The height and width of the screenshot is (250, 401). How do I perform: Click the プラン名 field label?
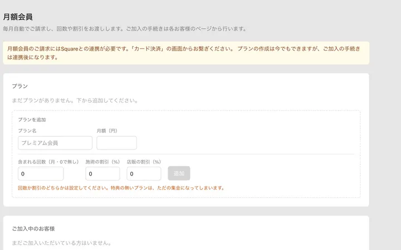point(27,131)
